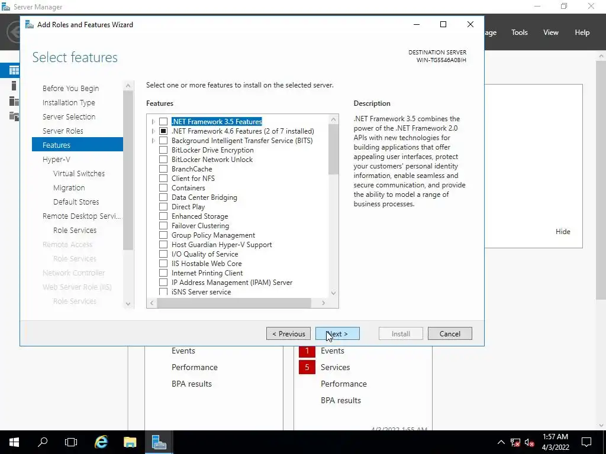Viewport: 606px width, 454px height.
Task: Check Group Policy Management checkbox
Action: (163, 235)
